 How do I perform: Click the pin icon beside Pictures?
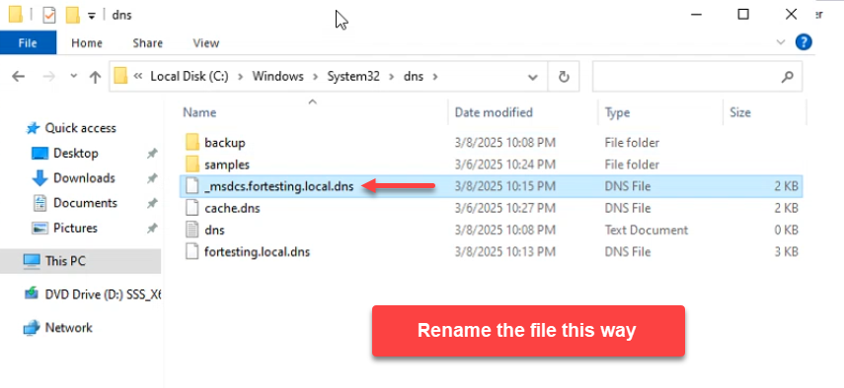click(x=152, y=228)
